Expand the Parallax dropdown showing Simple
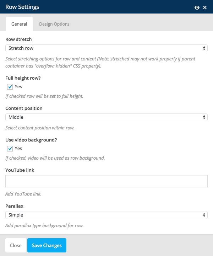 point(106,215)
